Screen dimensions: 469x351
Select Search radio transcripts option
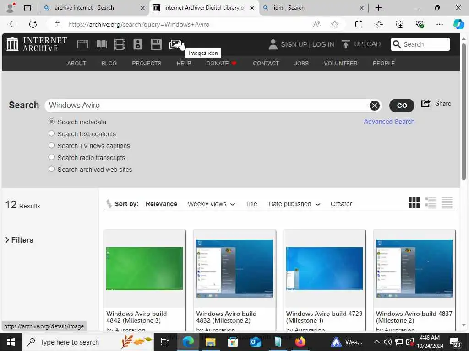click(51, 157)
